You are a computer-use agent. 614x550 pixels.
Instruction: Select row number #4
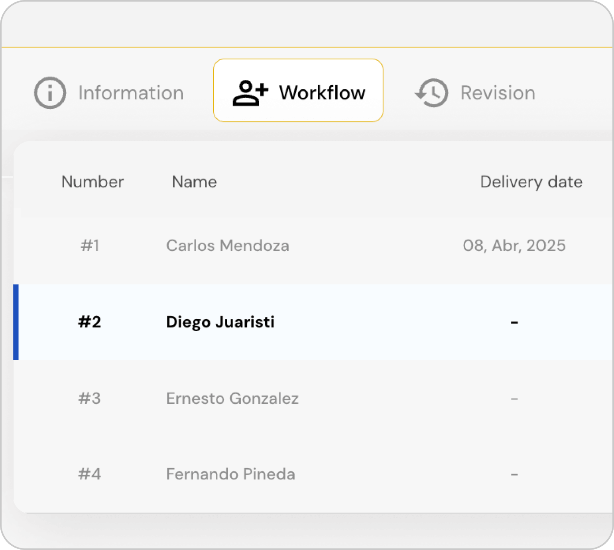click(x=90, y=474)
